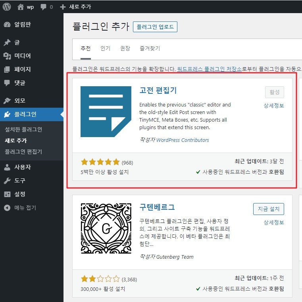Visit the wp site home icon
This screenshot has width=302, height=302.
coord(20,7)
